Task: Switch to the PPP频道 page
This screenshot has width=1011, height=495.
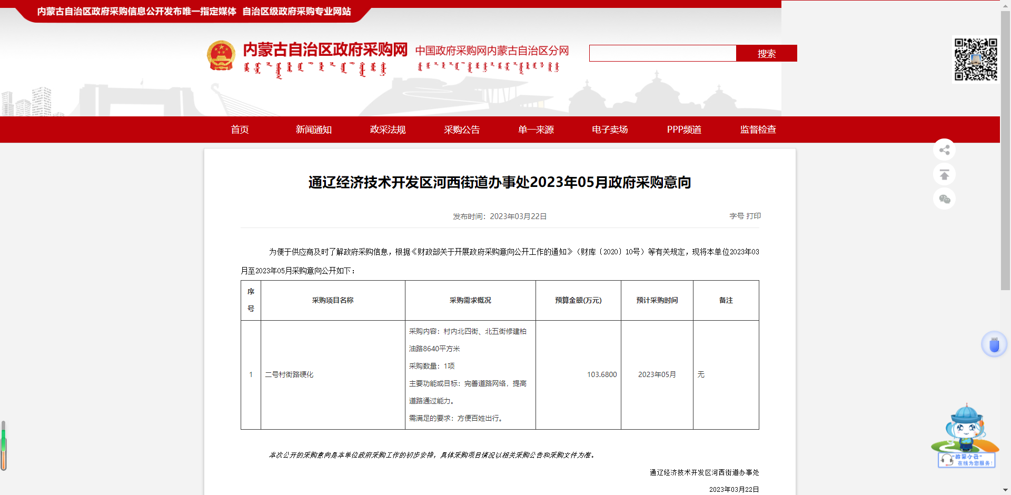Action: tap(684, 130)
